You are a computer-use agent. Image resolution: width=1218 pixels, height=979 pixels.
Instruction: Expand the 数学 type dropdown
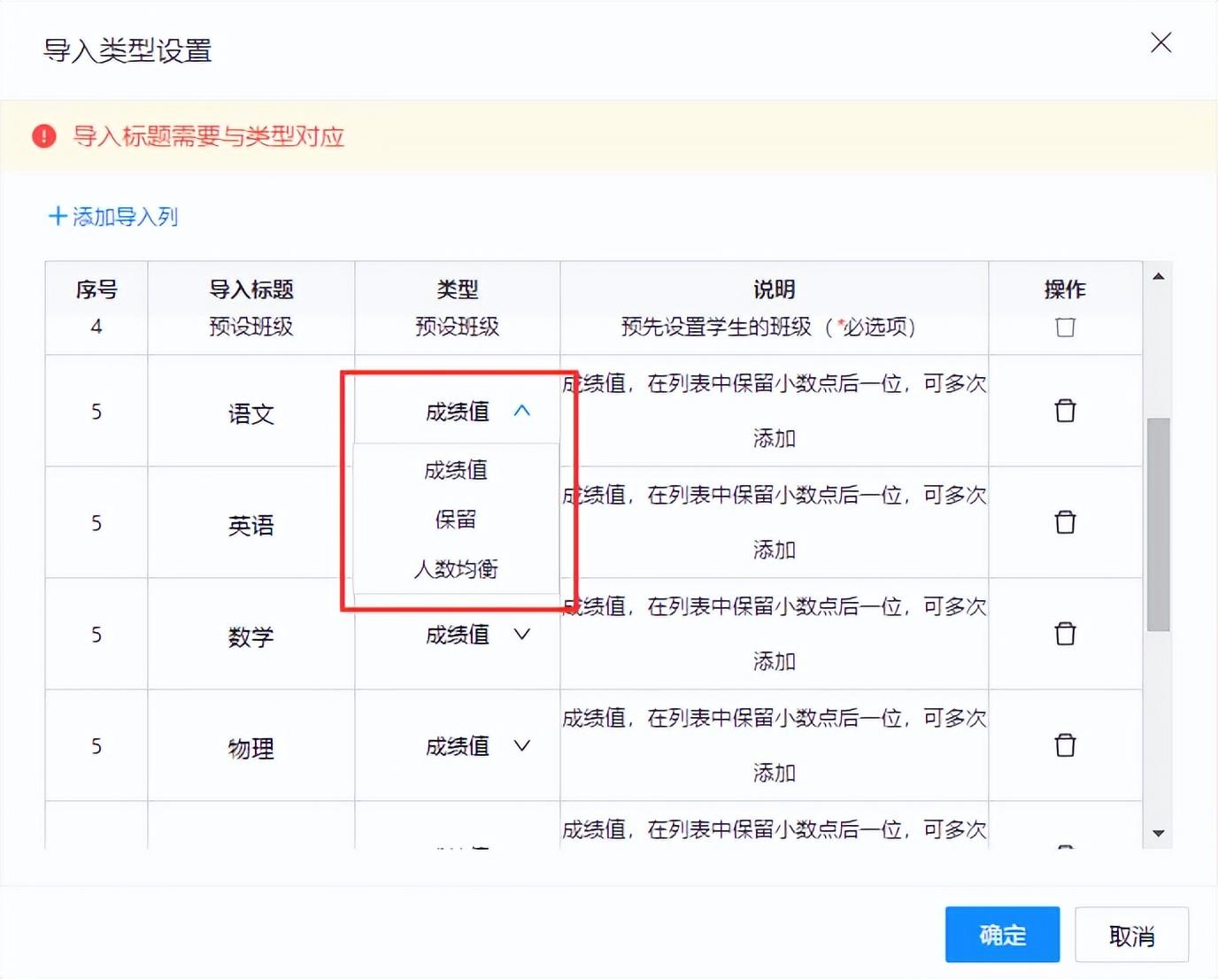pyautogui.click(x=521, y=634)
